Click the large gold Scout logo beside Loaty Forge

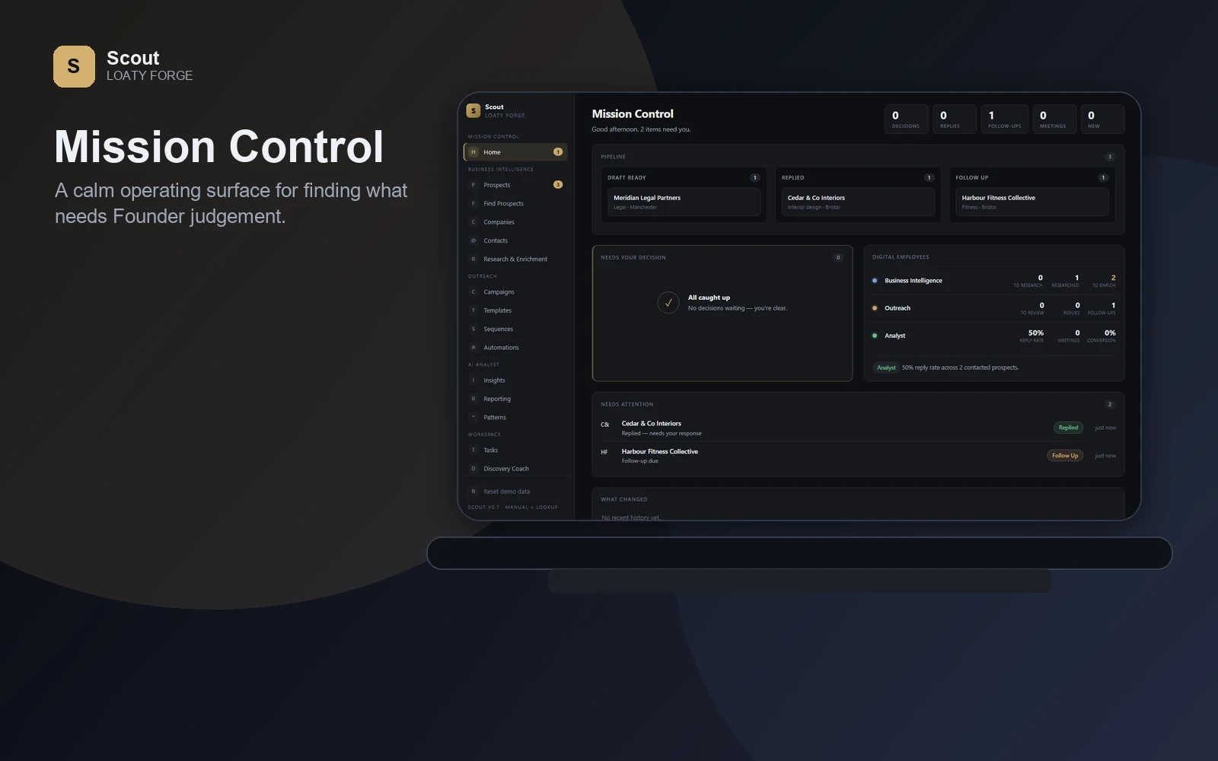(x=74, y=66)
